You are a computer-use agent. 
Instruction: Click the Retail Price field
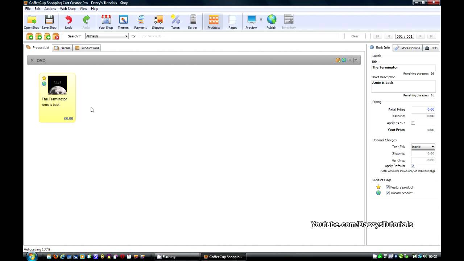coord(423,109)
